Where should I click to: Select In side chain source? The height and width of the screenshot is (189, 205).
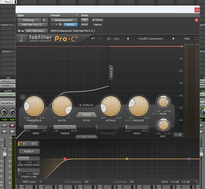point(24,144)
